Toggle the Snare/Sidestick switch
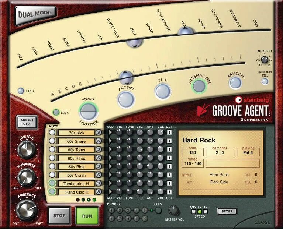 coord(89,112)
